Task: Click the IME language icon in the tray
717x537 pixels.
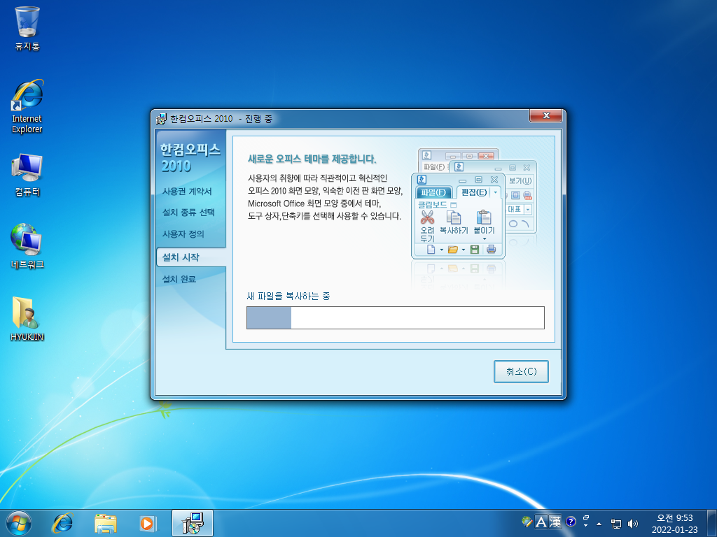Action: pos(527,522)
